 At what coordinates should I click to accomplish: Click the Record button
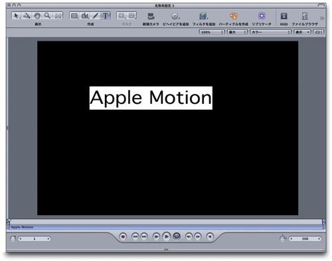coord(123,236)
